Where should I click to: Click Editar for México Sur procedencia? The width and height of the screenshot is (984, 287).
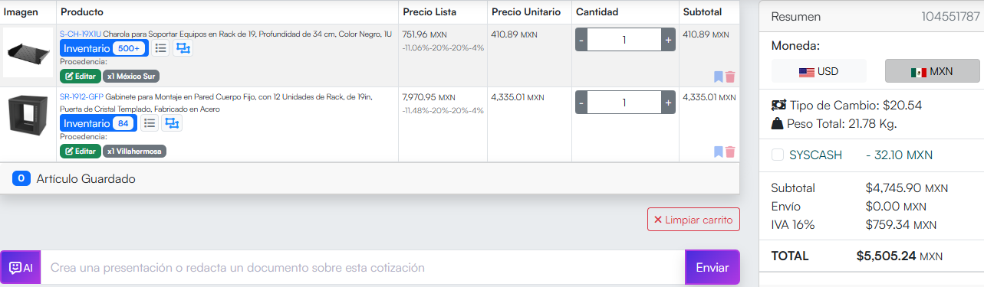point(81,76)
